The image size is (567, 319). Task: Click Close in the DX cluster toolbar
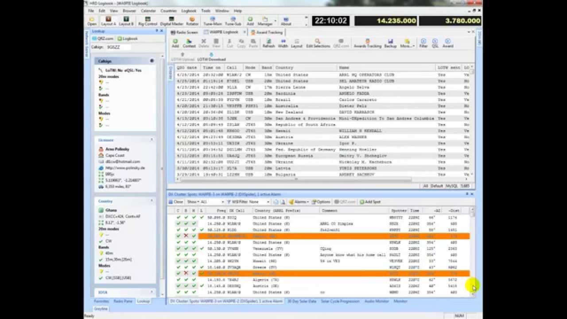pos(176,202)
